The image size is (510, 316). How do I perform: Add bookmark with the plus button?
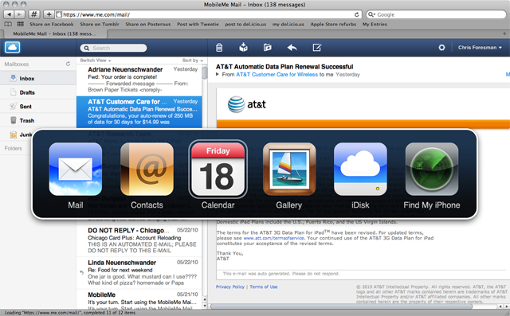point(49,14)
